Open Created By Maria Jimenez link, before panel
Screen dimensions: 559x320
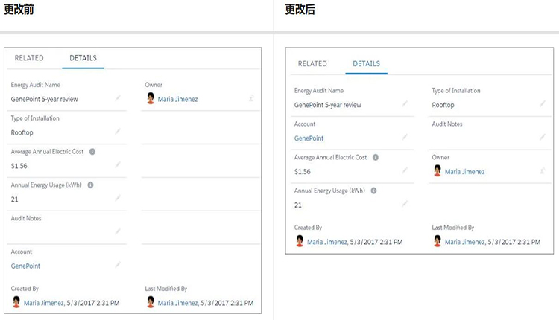(x=44, y=303)
